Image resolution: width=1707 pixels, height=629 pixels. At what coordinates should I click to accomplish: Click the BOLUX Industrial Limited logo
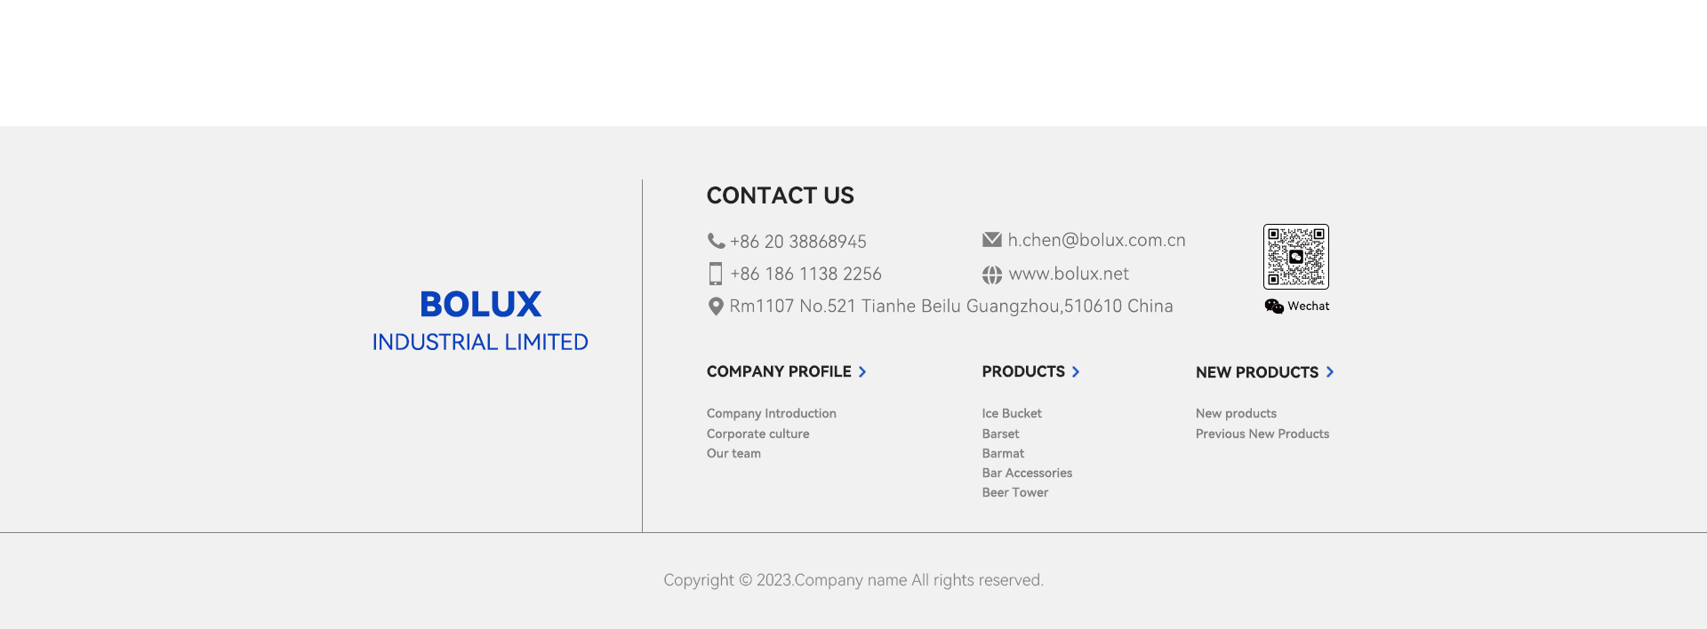click(480, 320)
